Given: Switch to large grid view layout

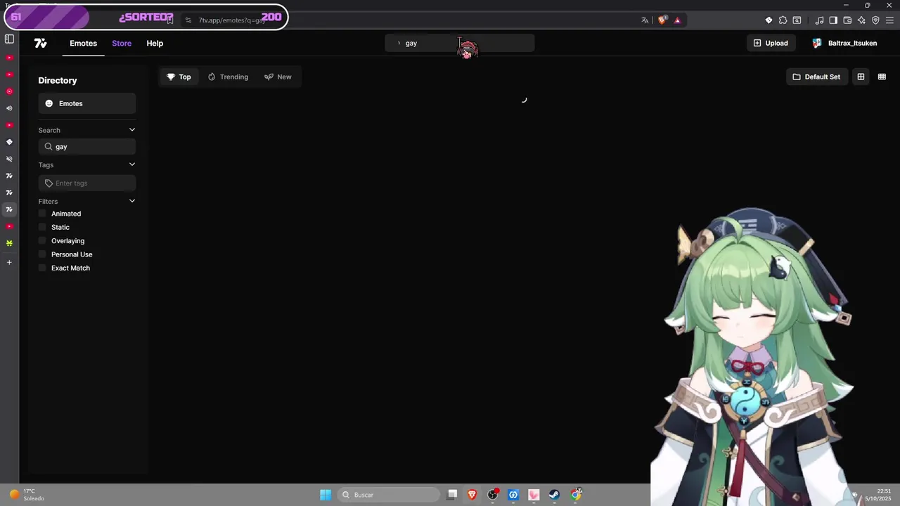Looking at the screenshot, I should pos(861,77).
